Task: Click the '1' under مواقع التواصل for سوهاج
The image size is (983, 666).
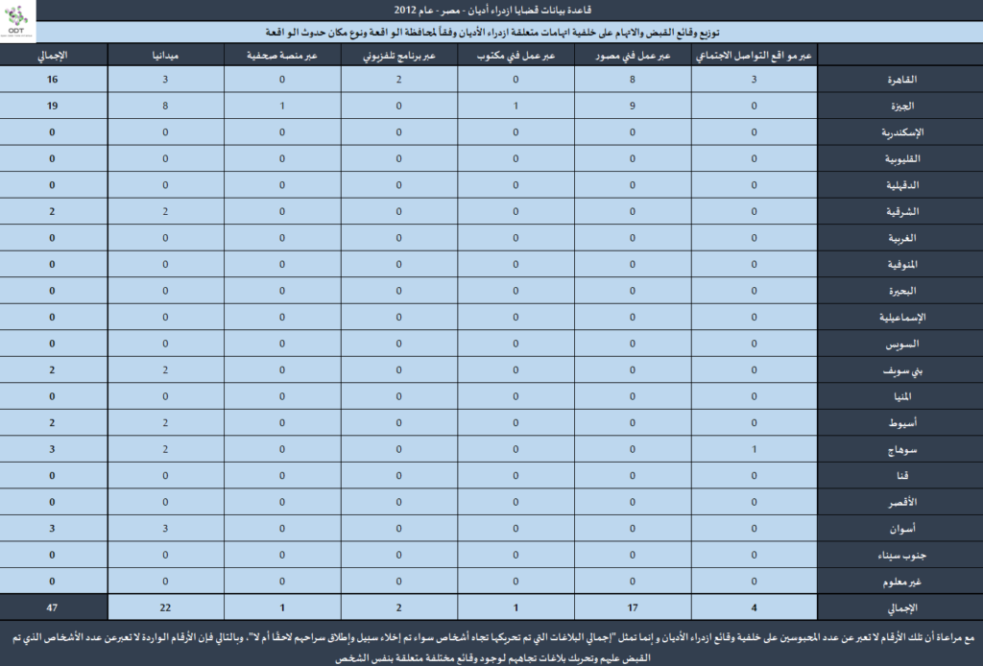Action: click(x=755, y=449)
